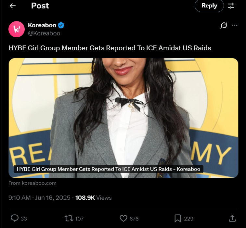
Task: Visit the @Koreaboo handle link
Action: (x=44, y=33)
